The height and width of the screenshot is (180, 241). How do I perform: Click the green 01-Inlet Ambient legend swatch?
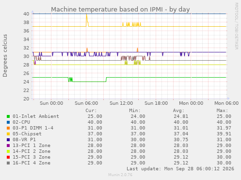coord(8,116)
